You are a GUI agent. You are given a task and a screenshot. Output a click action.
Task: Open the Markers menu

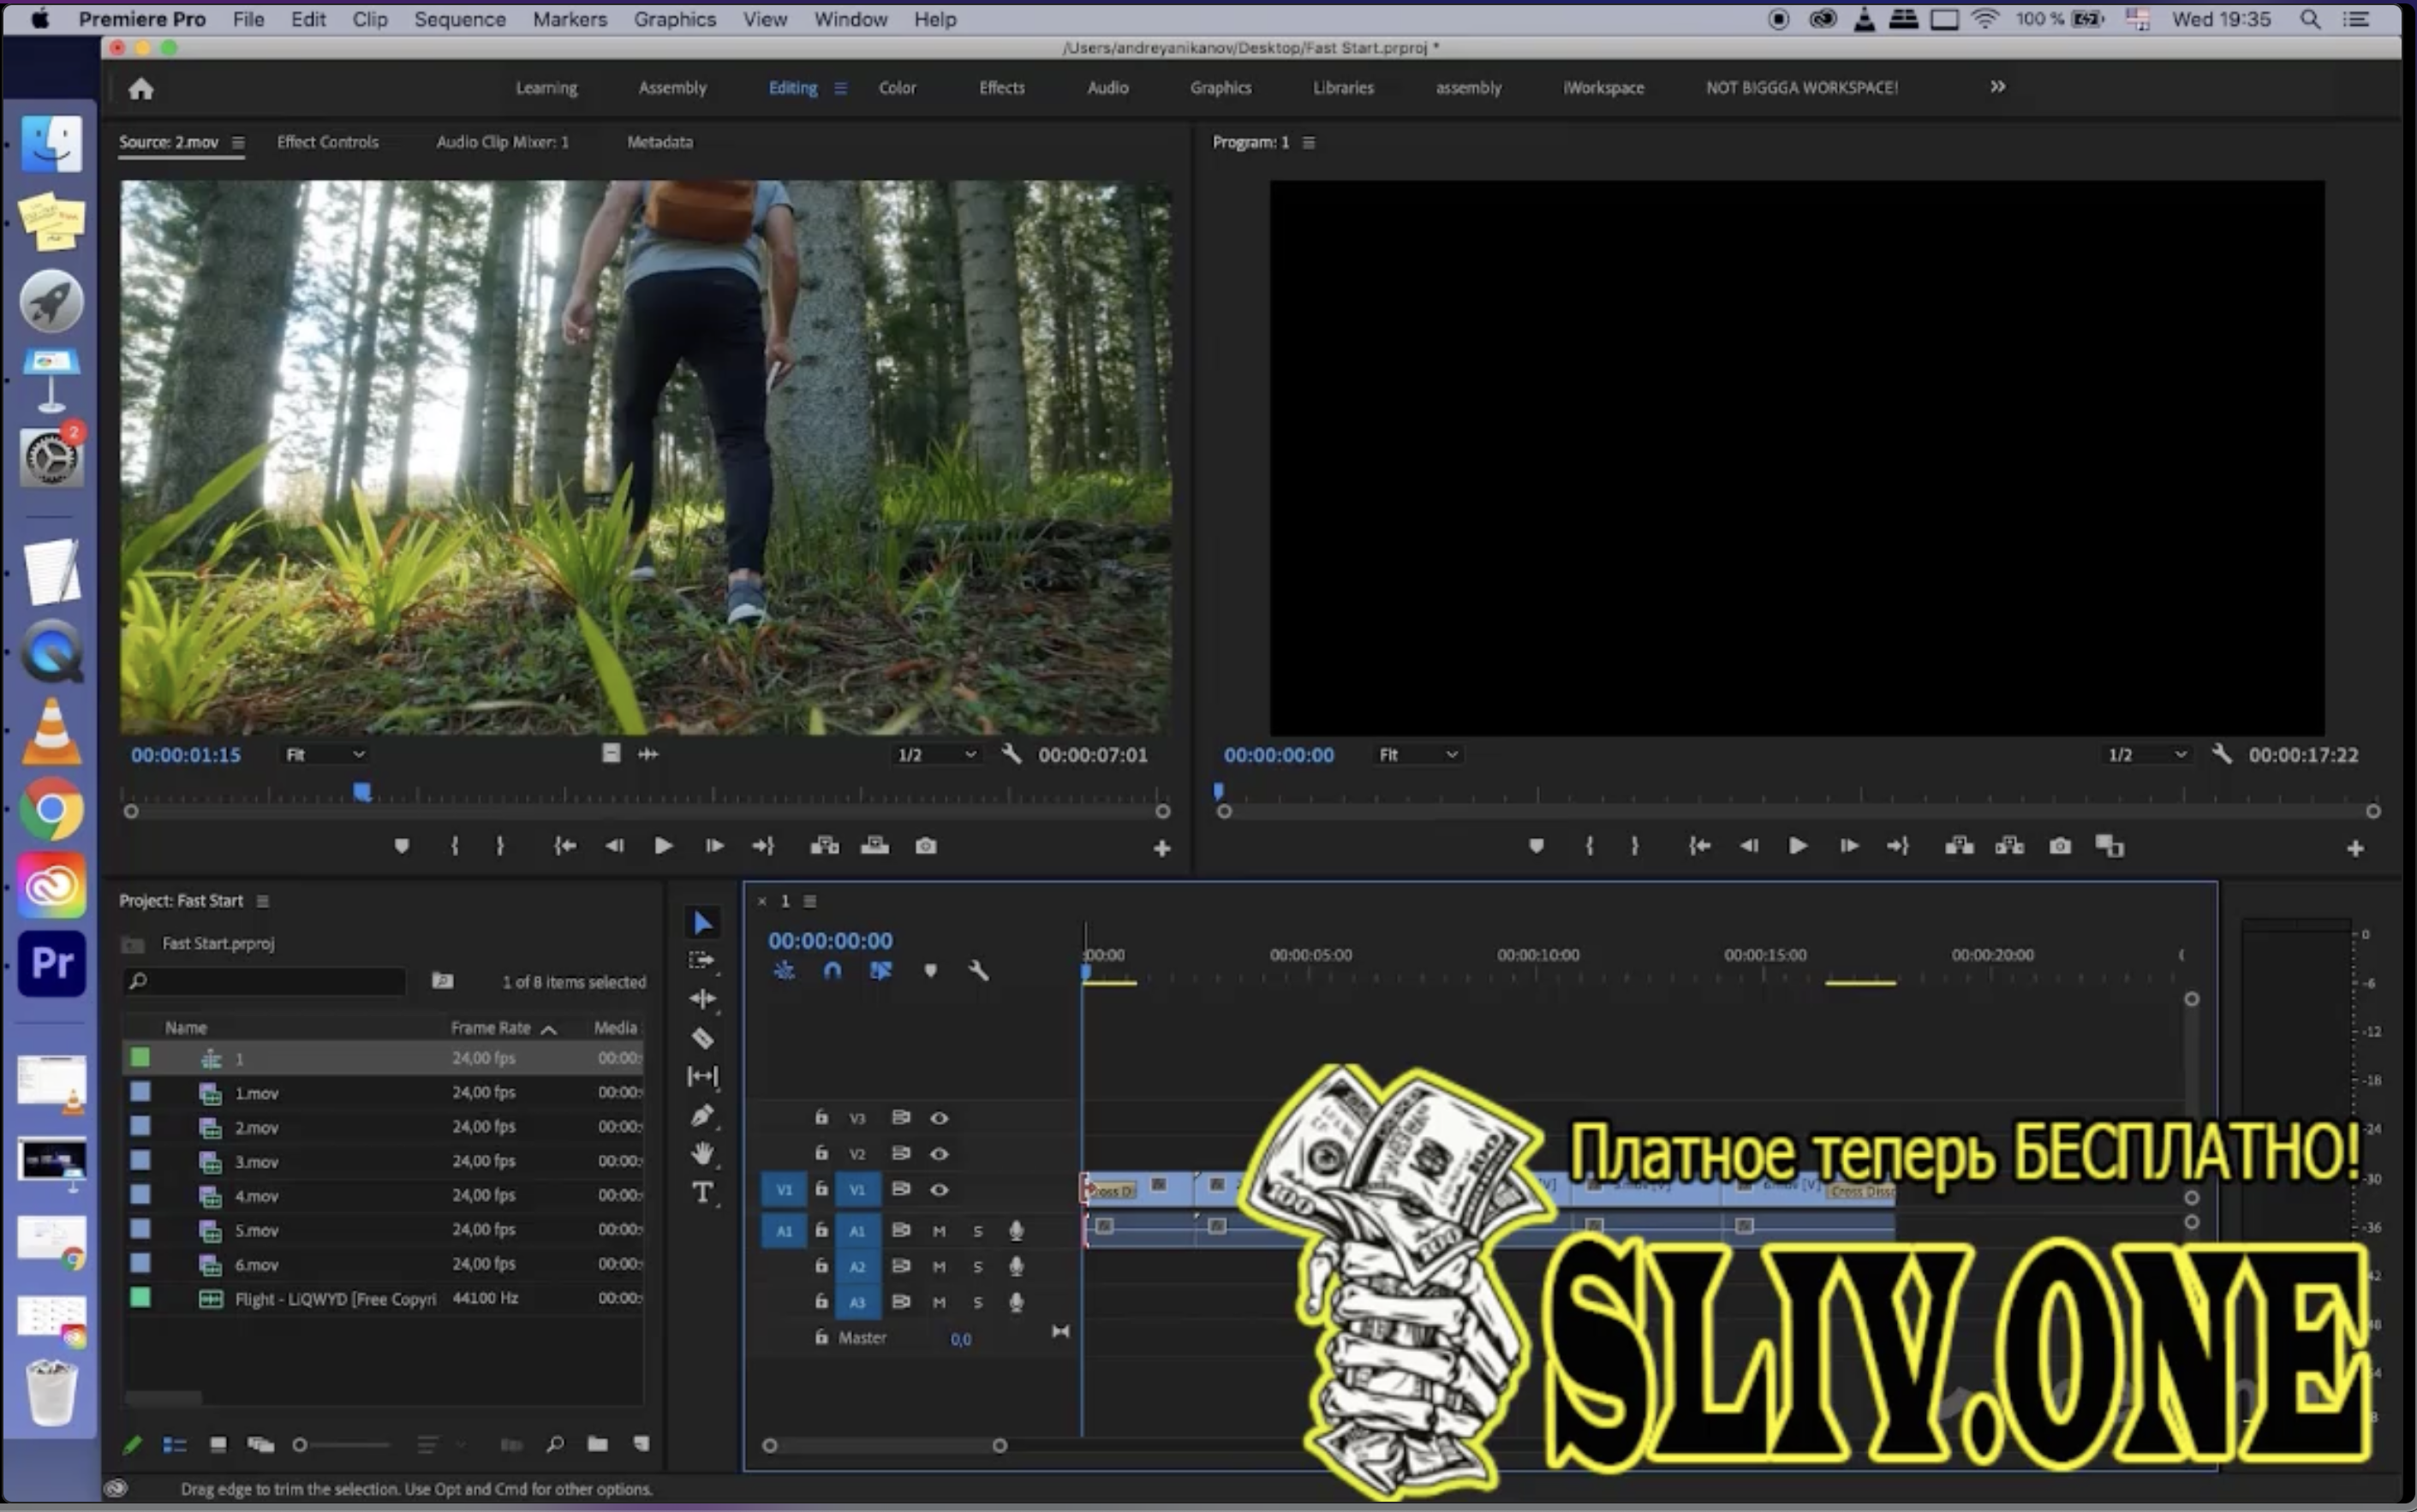click(570, 19)
